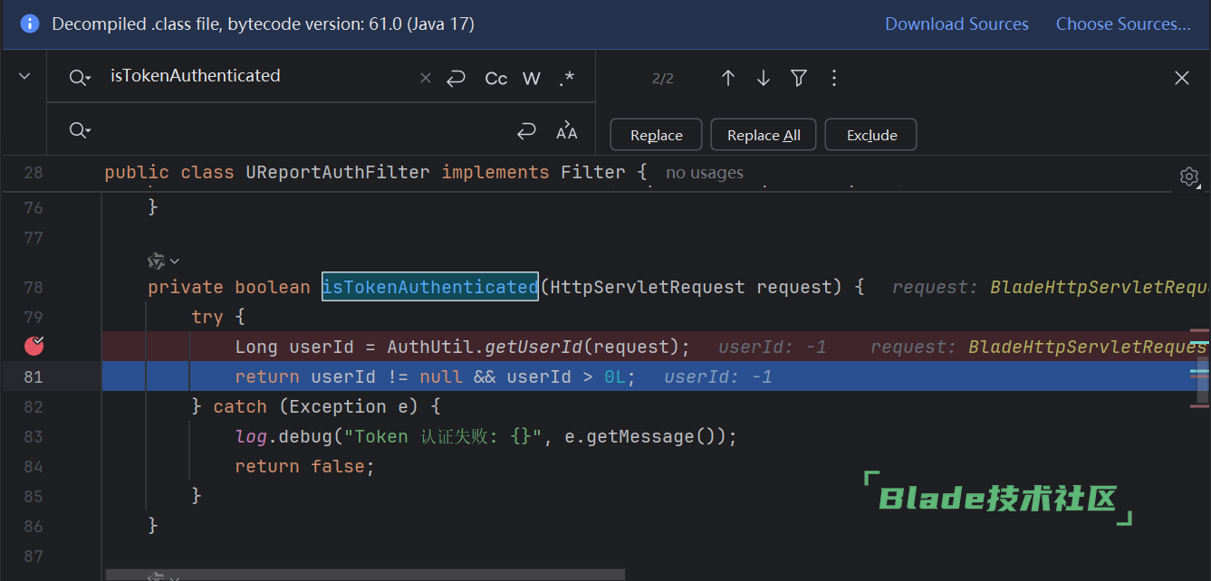
Task: Toggle whole Words (W) matching
Action: 532,79
